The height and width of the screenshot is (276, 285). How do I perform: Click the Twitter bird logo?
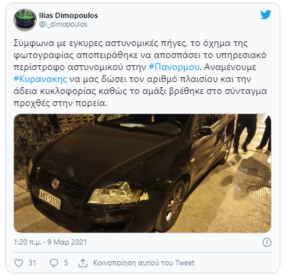click(266, 15)
